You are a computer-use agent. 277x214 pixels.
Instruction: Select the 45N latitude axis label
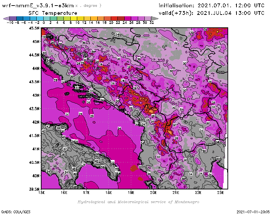pyautogui.click(x=36, y=42)
